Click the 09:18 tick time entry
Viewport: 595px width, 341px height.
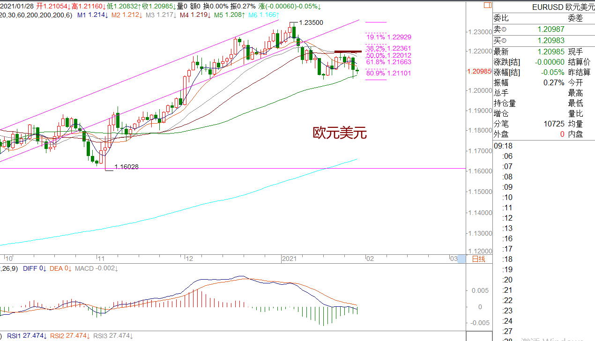click(503, 146)
